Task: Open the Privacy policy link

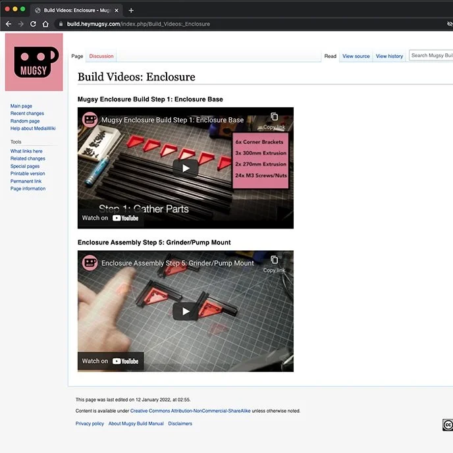Action: point(90,423)
